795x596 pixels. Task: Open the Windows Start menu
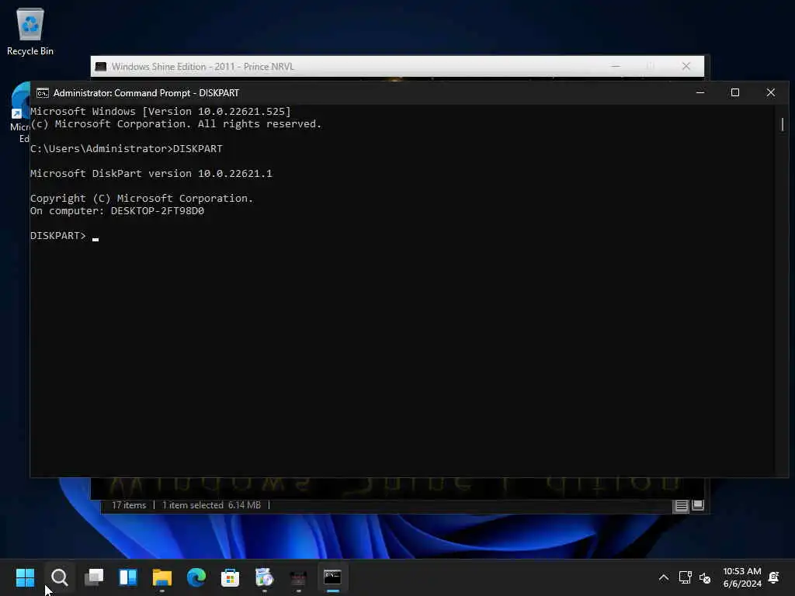tap(25, 577)
